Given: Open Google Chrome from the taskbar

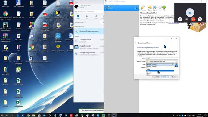Looking at the screenshot, I should pyautogui.click(x=28, y=115).
